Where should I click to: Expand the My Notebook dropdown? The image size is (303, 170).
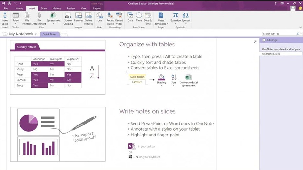(x=36, y=34)
